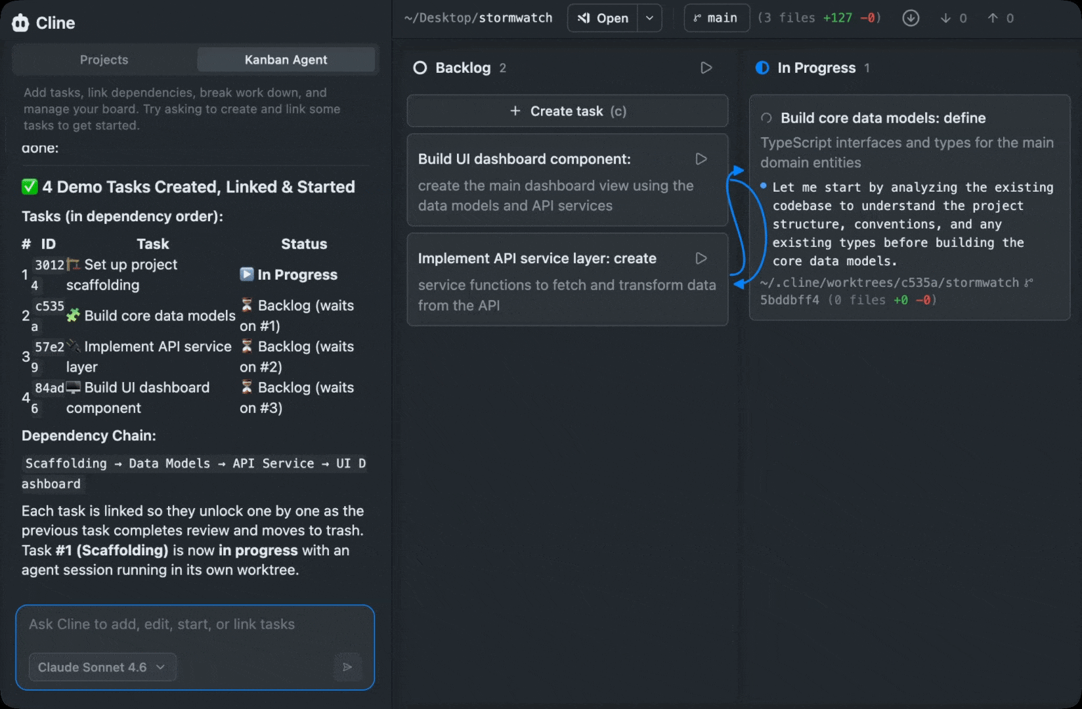
Task: Click the spinner on Build core data models card
Action: (766, 118)
